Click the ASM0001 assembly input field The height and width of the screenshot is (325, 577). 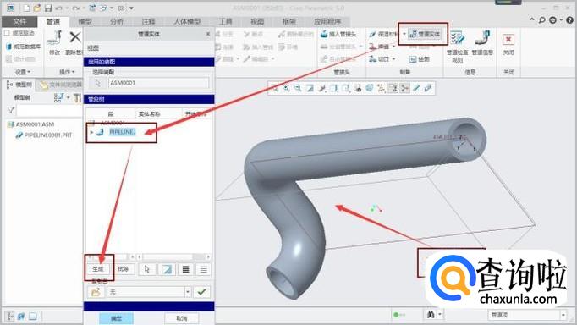(x=158, y=83)
